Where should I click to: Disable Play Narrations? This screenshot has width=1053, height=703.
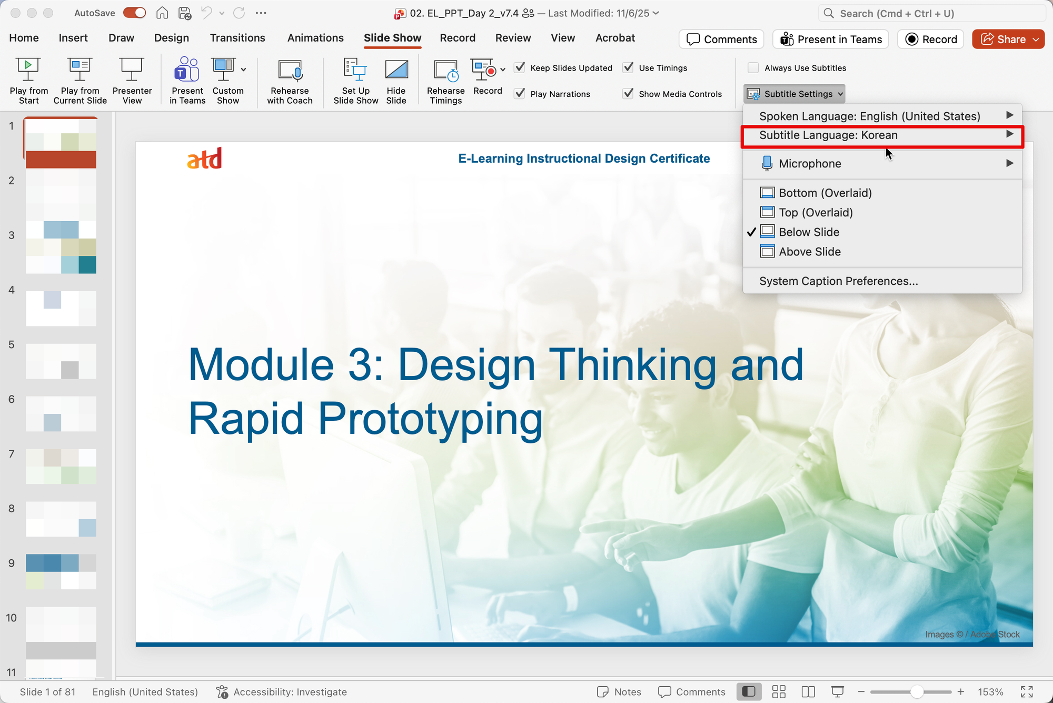point(520,93)
